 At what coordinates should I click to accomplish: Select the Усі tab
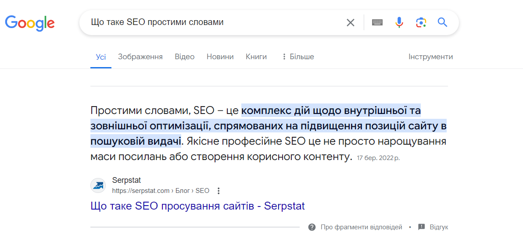[101, 57]
